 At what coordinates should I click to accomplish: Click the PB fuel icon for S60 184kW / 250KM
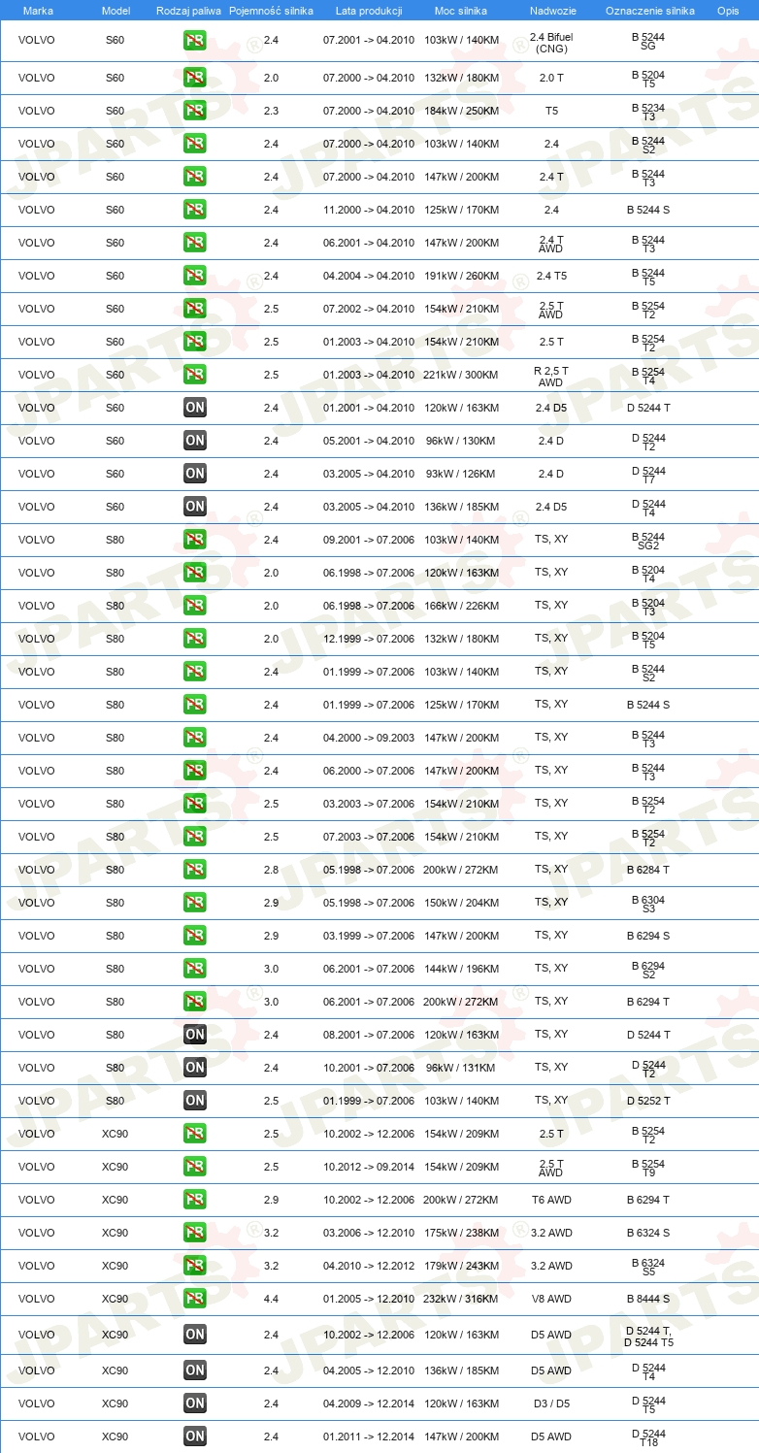194,111
